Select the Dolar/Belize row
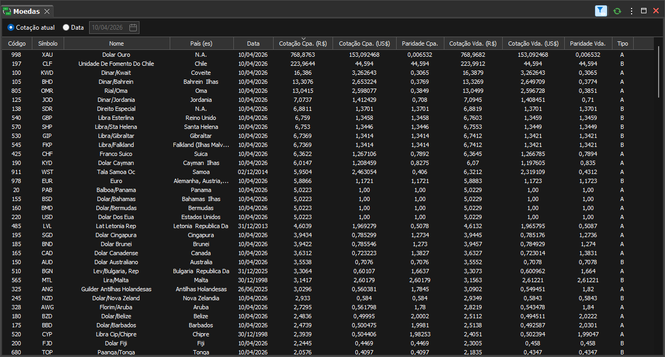The height and width of the screenshot is (357, 665). pos(328,316)
